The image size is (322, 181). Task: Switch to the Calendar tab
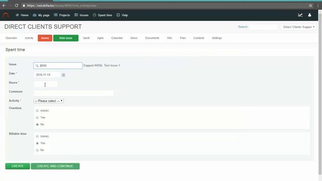tap(117, 38)
